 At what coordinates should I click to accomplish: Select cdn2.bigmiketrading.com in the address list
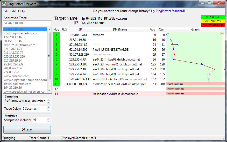(x=25, y=33)
